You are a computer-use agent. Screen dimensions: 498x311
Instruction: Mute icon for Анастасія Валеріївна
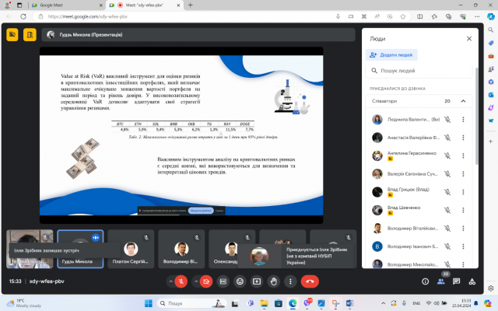pyautogui.click(x=447, y=138)
